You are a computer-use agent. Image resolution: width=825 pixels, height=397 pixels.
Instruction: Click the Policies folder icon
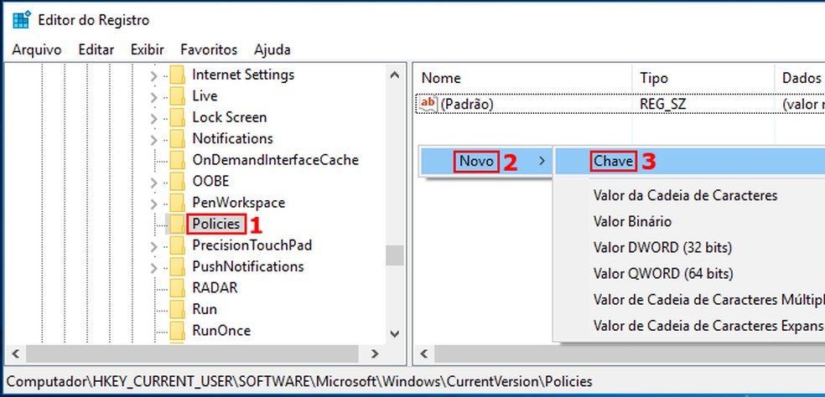176,224
